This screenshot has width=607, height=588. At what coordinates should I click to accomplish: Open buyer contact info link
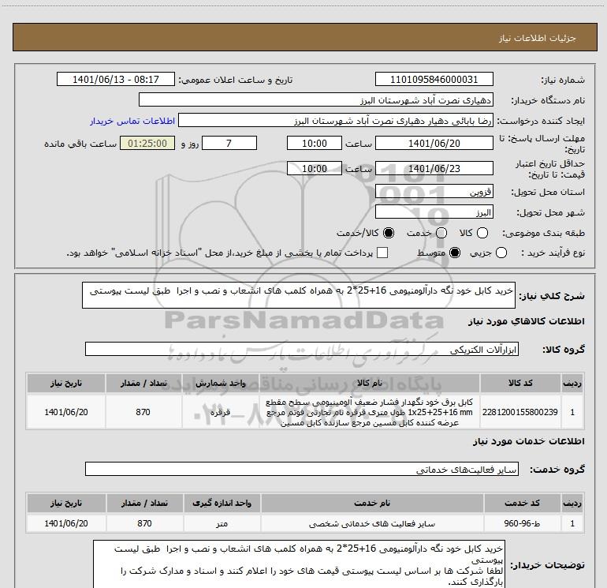(132, 121)
